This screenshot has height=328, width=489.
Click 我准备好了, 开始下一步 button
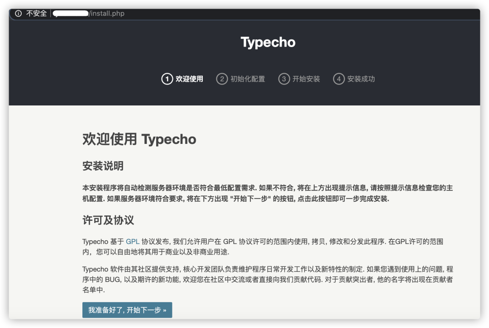[127, 310]
